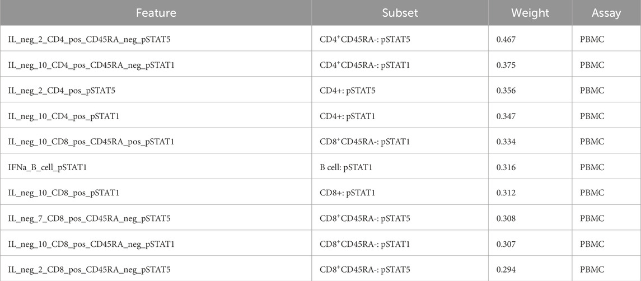Select the weight value 0.294
641x281 pixels.
tap(506, 270)
